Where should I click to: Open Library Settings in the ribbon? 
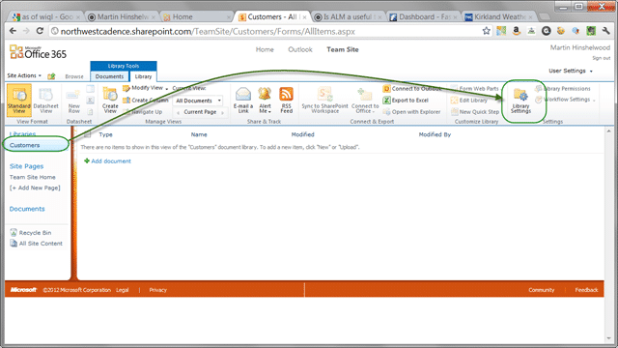(x=520, y=101)
